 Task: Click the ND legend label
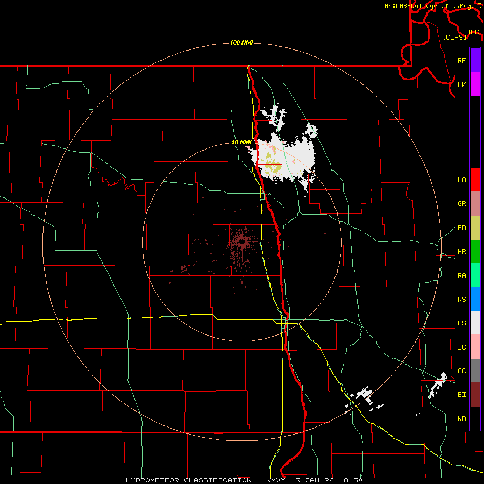tap(461, 419)
